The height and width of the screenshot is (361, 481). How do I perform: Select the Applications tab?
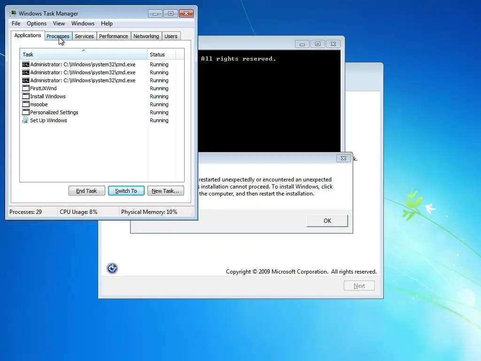click(x=28, y=35)
